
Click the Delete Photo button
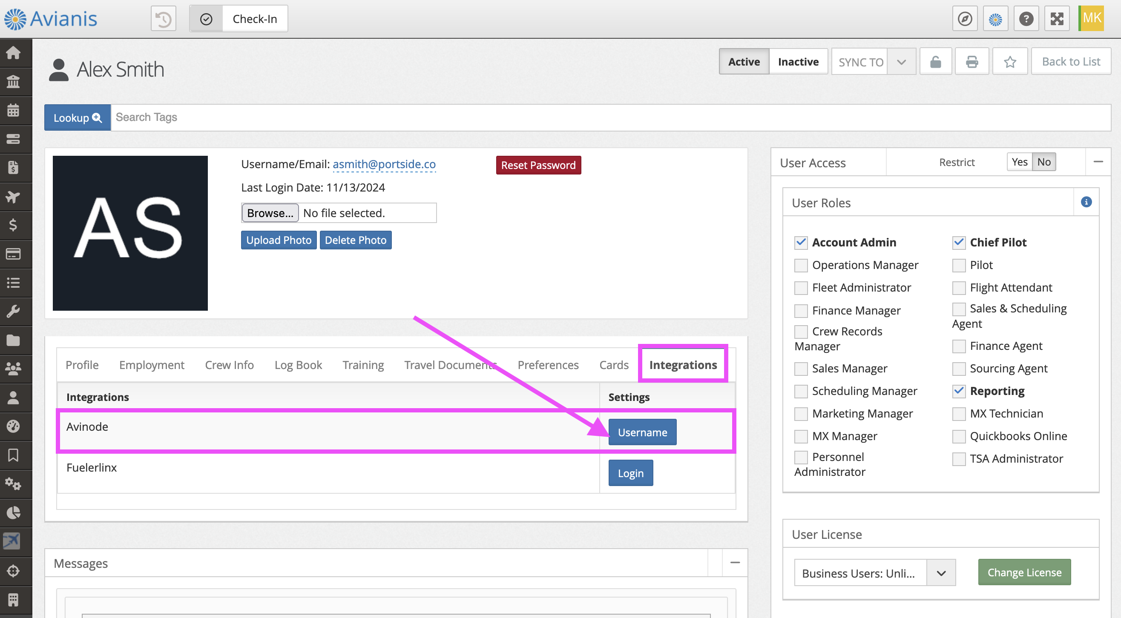pyautogui.click(x=356, y=240)
